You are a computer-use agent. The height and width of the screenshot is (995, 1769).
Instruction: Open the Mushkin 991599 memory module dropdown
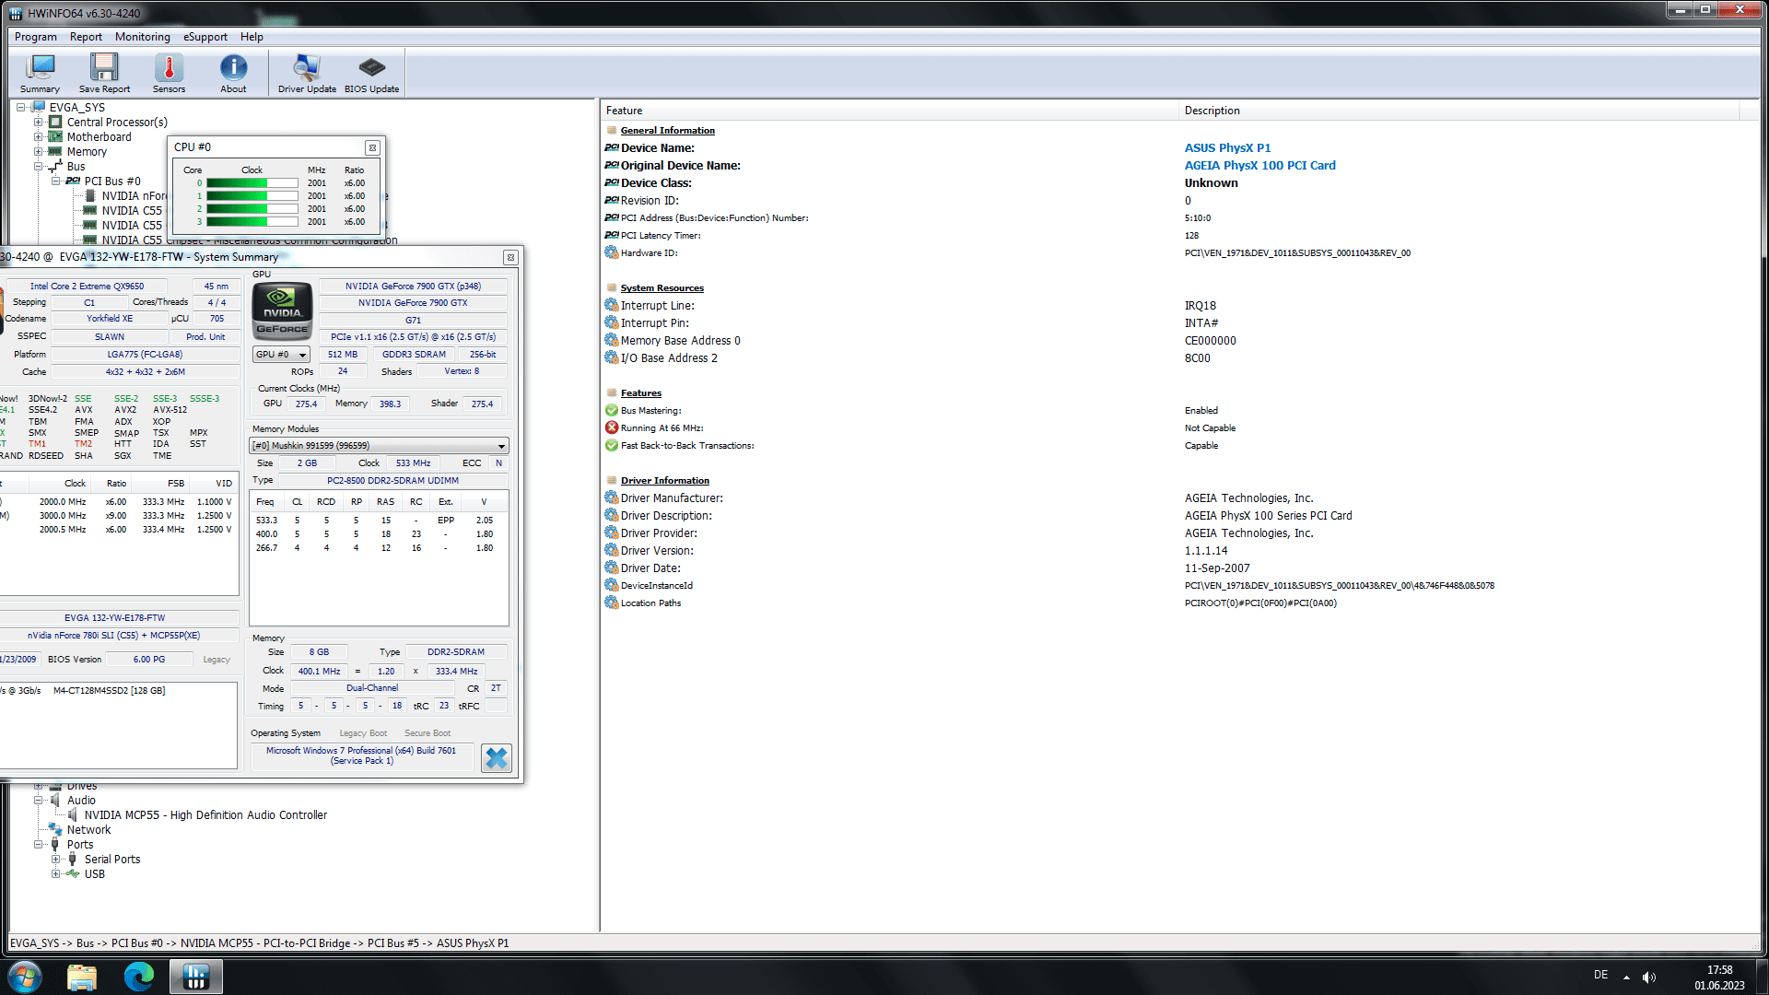tap(379, 446)
